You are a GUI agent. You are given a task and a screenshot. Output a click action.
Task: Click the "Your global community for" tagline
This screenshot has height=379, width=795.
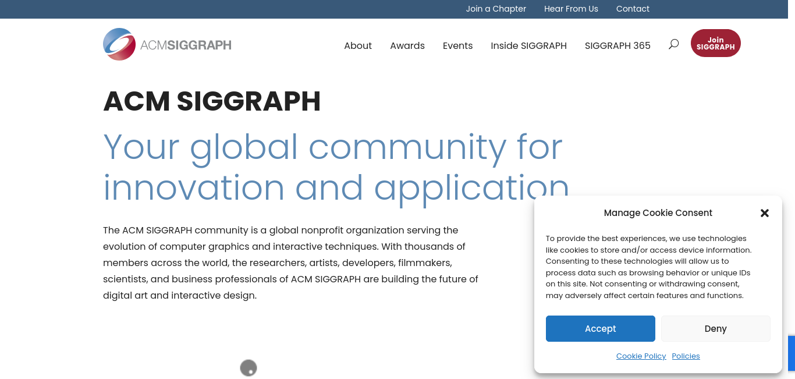point(333,147)
